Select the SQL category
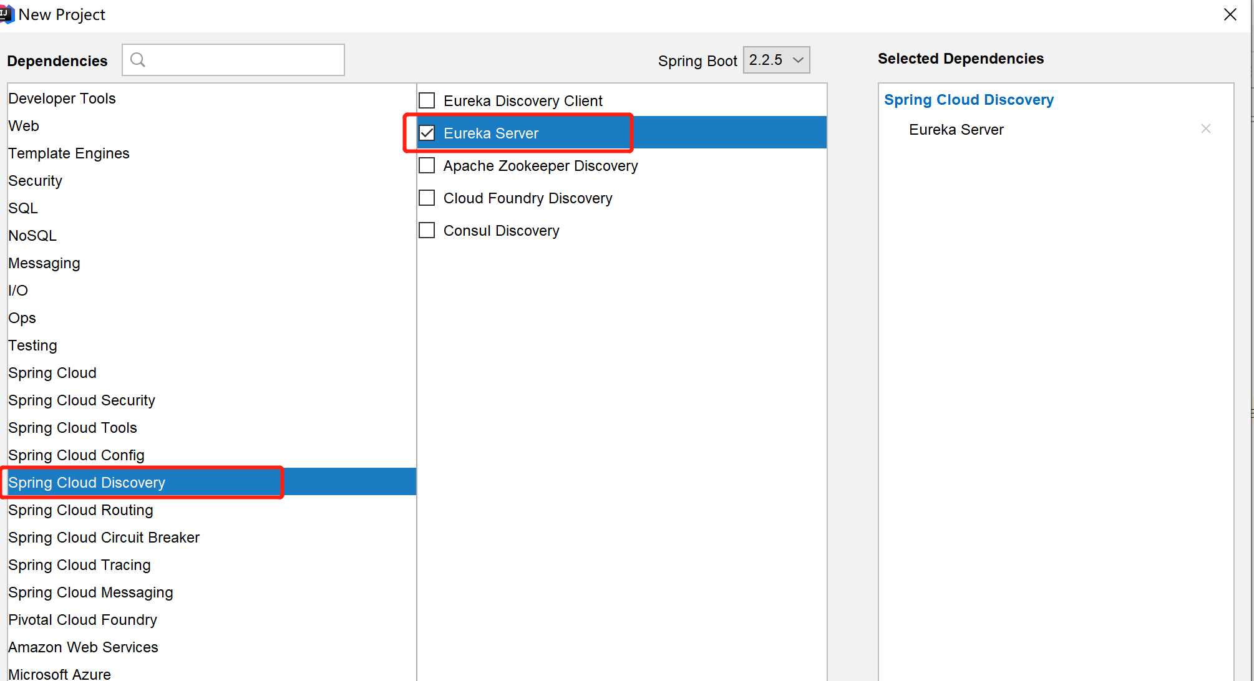 click(x=211, y=208)
